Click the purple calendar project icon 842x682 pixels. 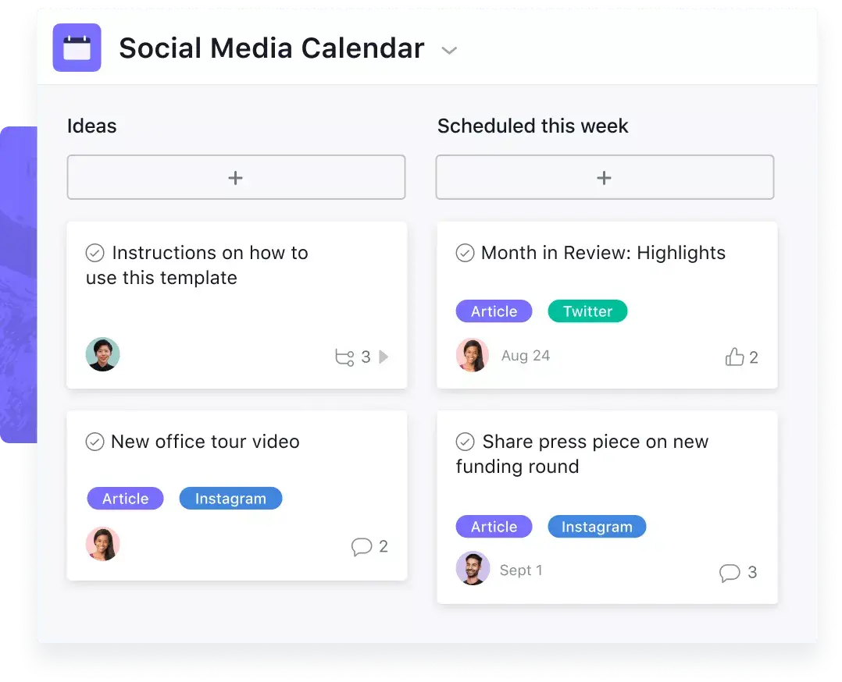tap(77, 48)
